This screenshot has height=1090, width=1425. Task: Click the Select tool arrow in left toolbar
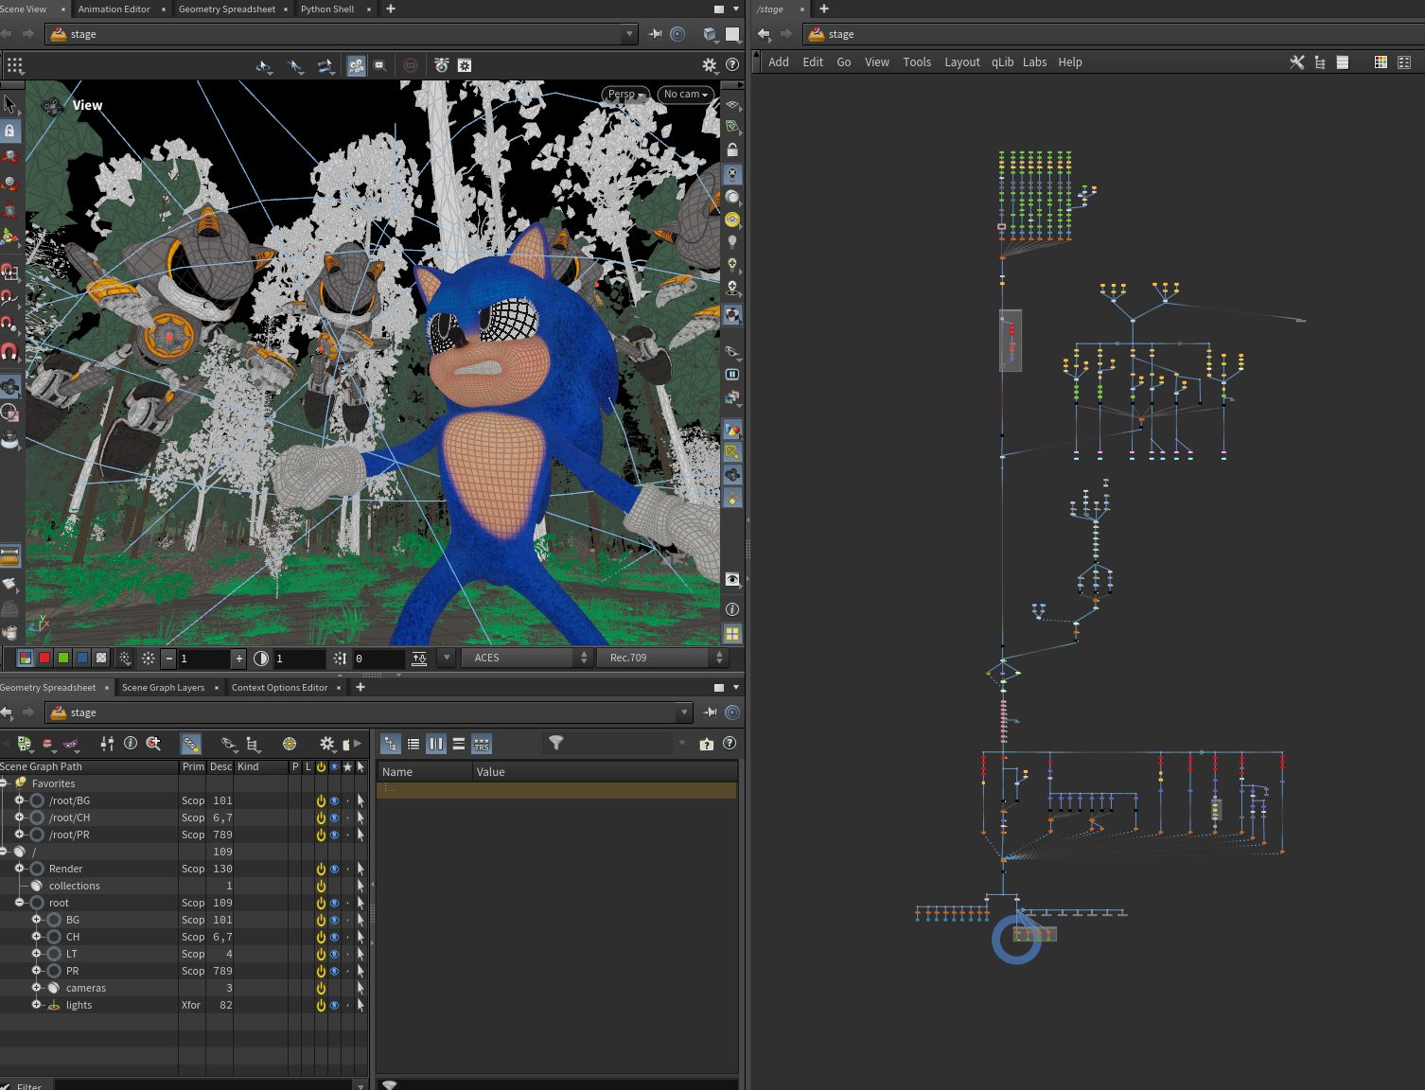pos(9,105)
